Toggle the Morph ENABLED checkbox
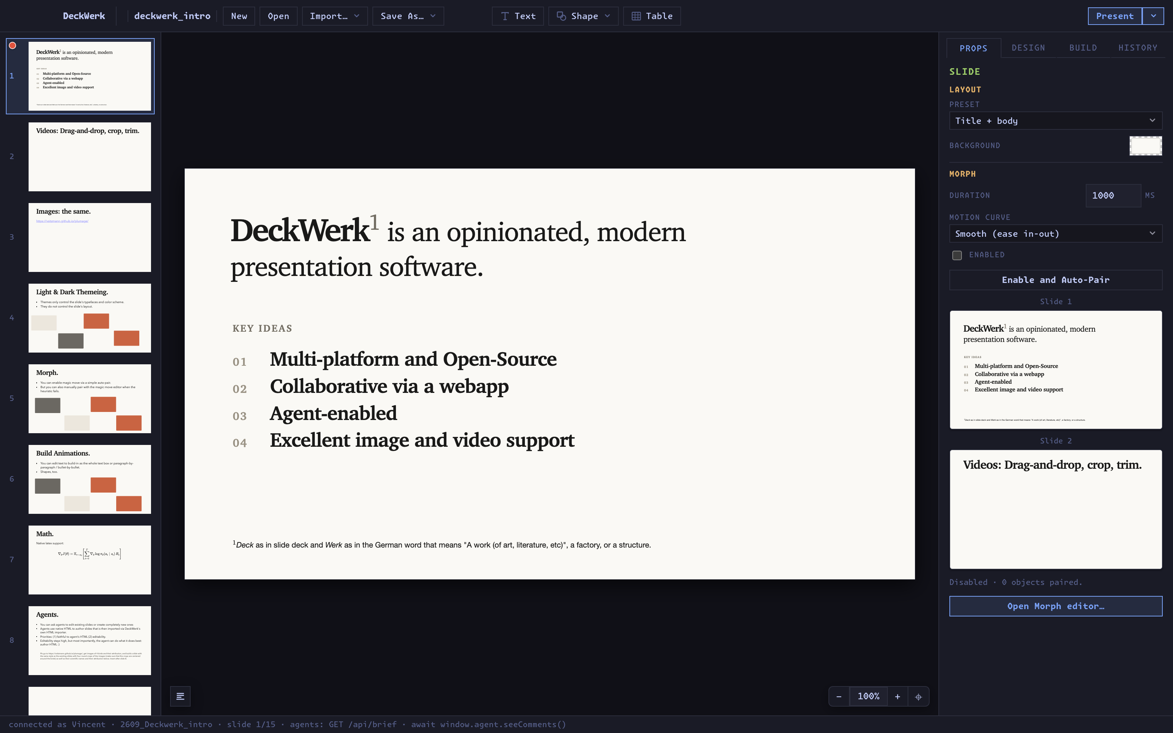Image resolution: width=1173 pixels, height=733 pixels. (x=957, y=255)
